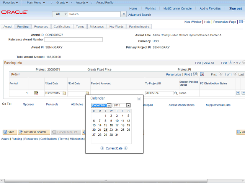This screenshot has width=245, height=183.
Task: Go to previous month in Calendar
Action: click(102, 148)
